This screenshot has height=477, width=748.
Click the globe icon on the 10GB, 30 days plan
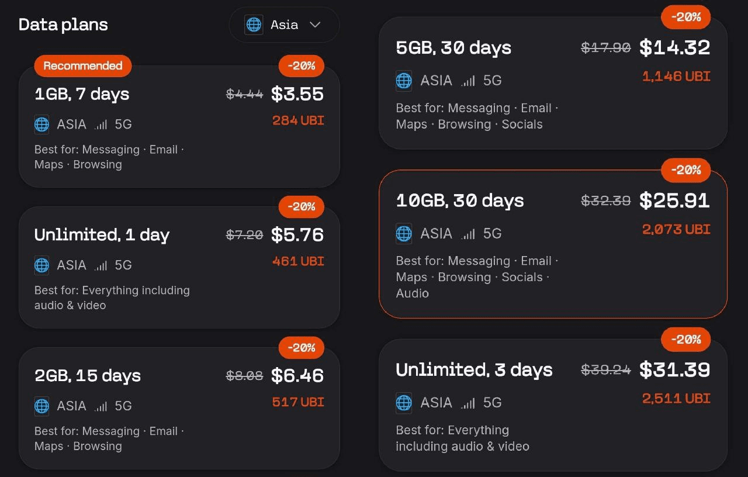click(404, 234)
